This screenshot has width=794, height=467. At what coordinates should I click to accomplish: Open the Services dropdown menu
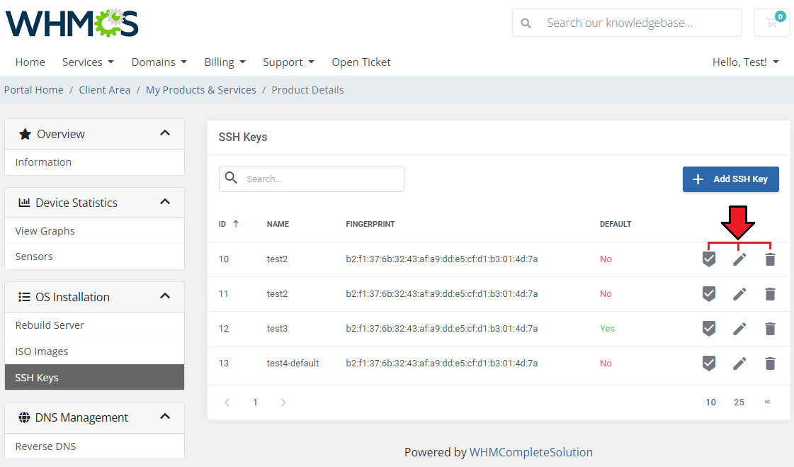click(88, 62)
